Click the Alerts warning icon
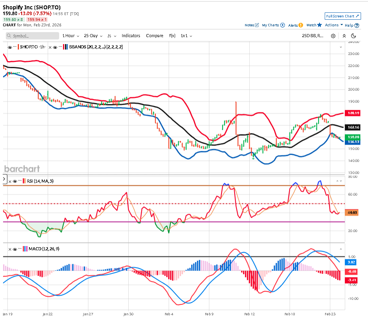This screenshot has width=368, height=318. 301,25
